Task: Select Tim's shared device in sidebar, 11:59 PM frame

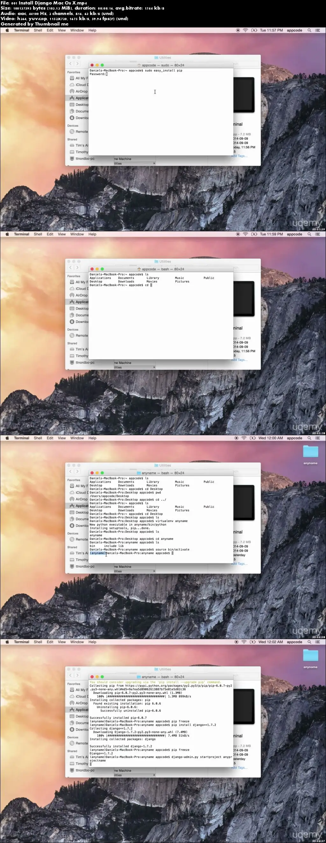Action: click(79, 349)
